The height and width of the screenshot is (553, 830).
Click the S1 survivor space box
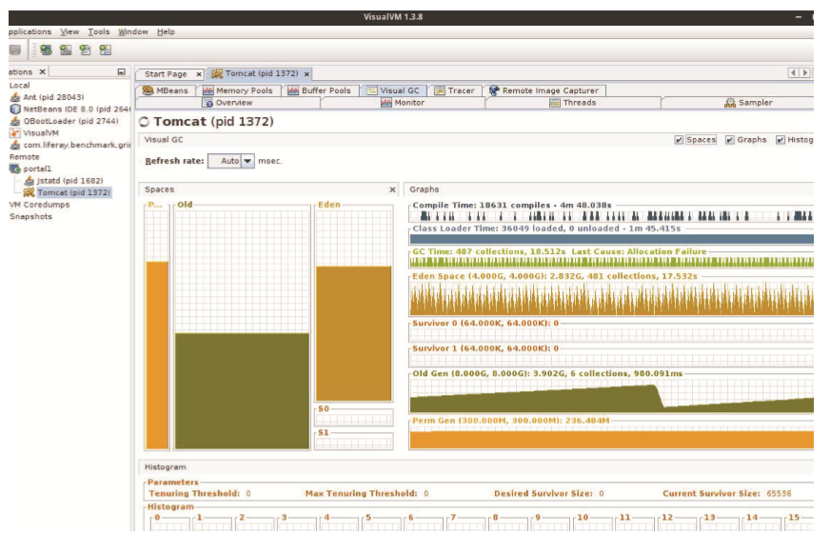pyautogui.click(x=353, y=443)
